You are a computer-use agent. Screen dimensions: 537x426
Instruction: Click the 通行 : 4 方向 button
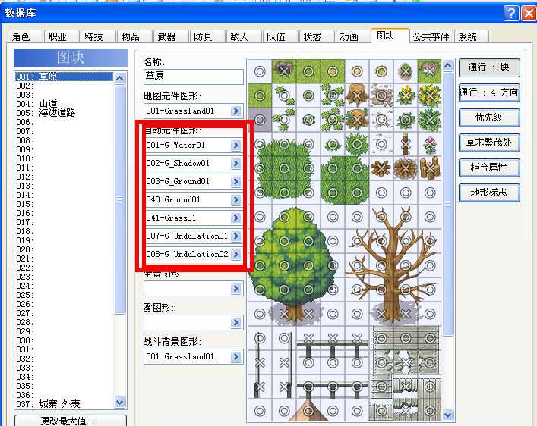[489, 92]
